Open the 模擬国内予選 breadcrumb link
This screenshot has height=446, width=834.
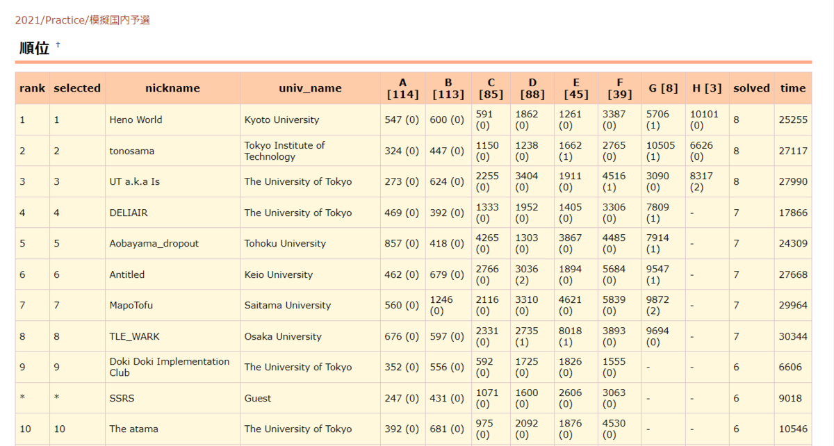[x=120, y=20]
